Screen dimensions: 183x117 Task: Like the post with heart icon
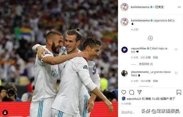tap(124, 92)
